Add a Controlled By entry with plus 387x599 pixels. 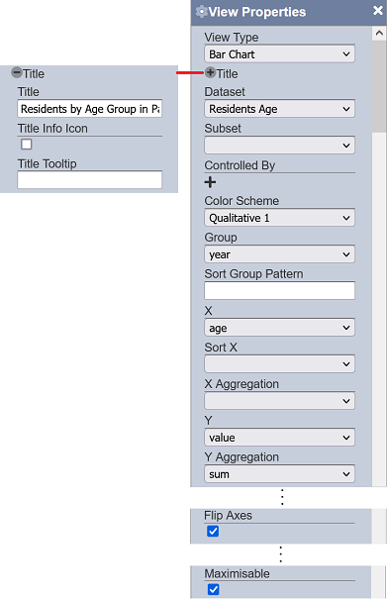(210, 182)
